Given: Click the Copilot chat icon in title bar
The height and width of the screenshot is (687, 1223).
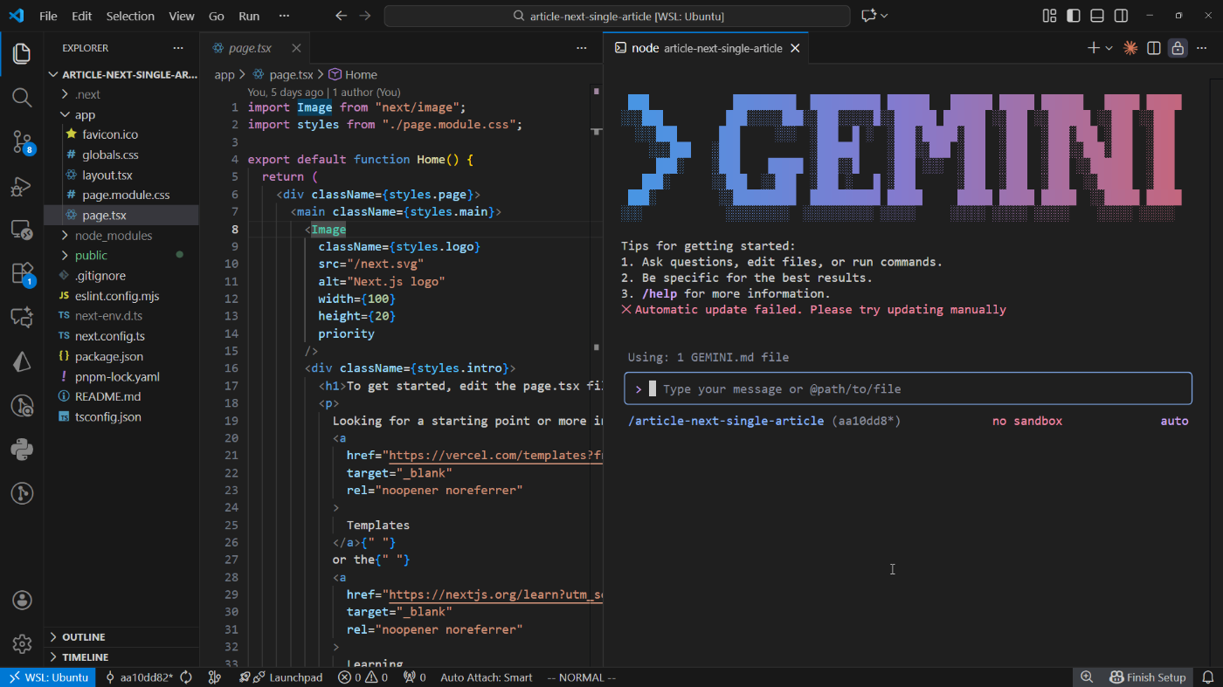Looking at the screenshot, I should point(868,16).
